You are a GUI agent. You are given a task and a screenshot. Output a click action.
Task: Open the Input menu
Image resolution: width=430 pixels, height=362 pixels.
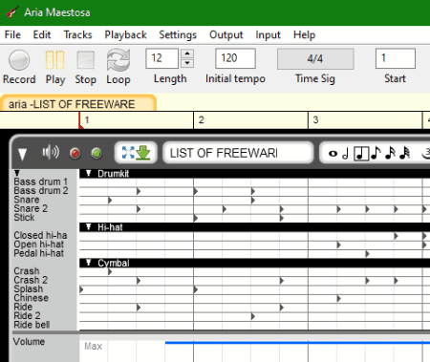click(x=268, y=34)
